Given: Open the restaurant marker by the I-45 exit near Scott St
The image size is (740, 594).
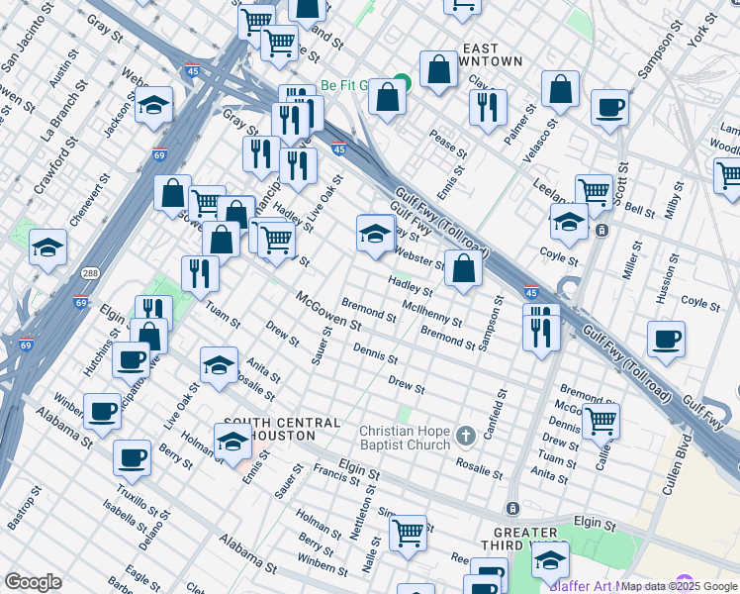Looking at the screenshot, I should [541, 337].
